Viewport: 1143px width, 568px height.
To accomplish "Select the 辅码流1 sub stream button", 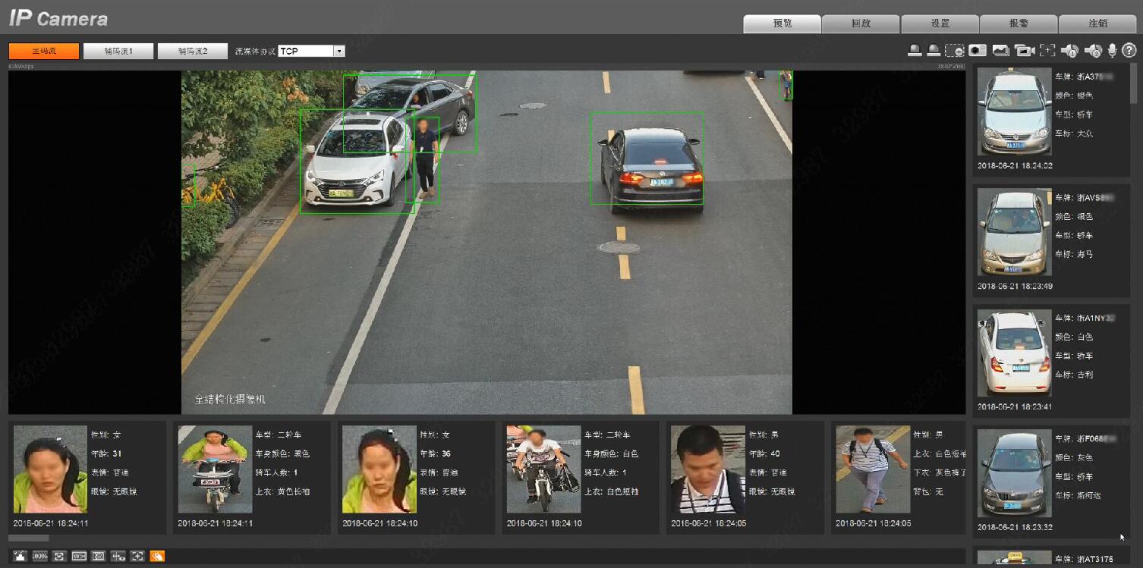I will click(118, 51).
